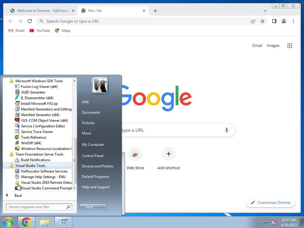Open Manifest Generation and Editing tool
The height and width of the screenshot is (228, 304).
point(46,109)
